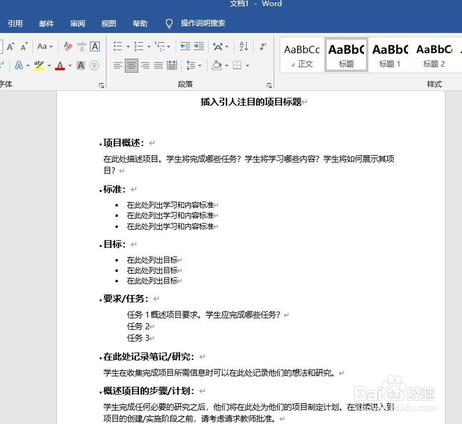The height and width of the screenshot is (424, 462).
Task: Click the 标准 heading in document
Action: [114, 189]
